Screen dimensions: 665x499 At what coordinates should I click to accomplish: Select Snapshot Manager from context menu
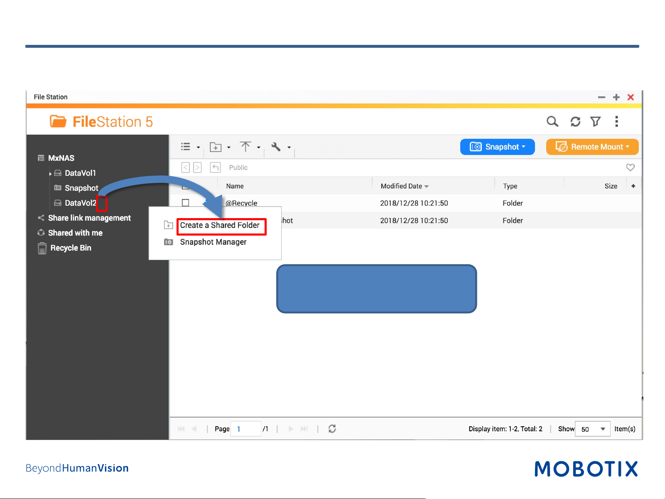click(213, 242)
